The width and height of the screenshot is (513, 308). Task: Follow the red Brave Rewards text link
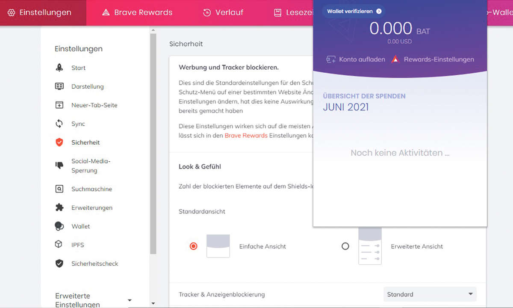click(x=246, y=135)
